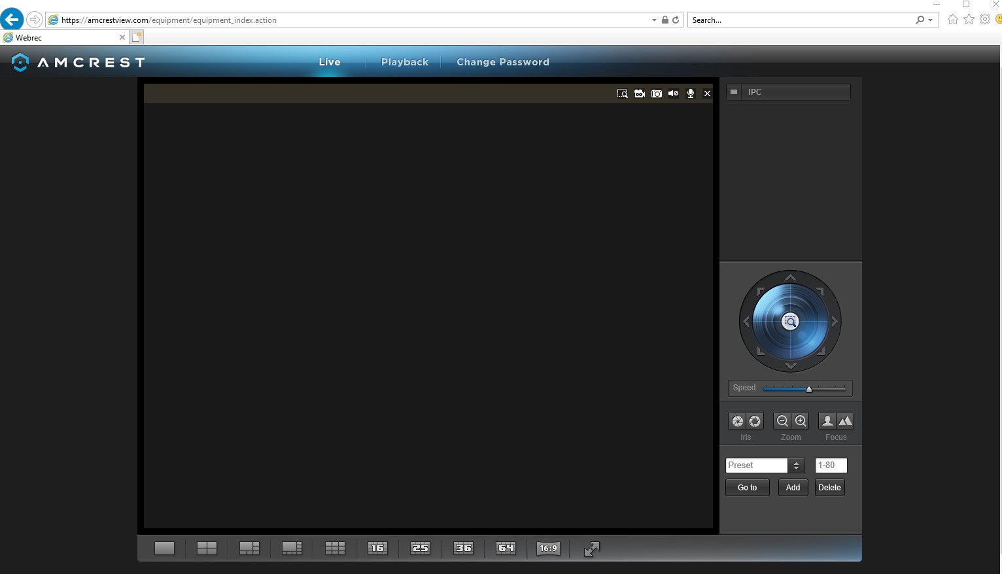The image size is (1002, 574).
Task: Open browser Tools gear icon
Action: coord(985,20)
